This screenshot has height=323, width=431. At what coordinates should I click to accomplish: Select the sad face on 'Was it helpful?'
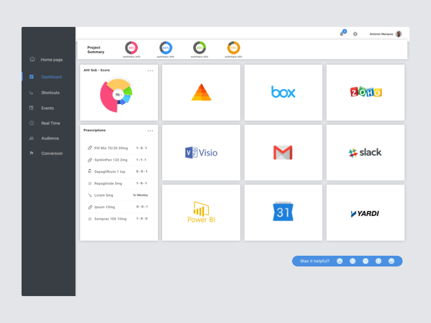(339, 261)
